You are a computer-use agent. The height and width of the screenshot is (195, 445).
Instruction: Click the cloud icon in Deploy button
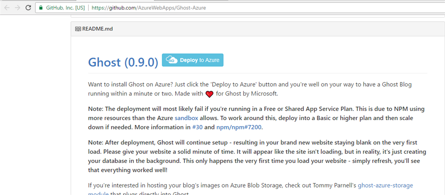tap(171, 60)
